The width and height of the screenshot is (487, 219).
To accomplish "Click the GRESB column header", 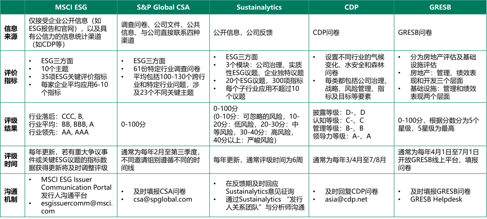I will [x=440, y=7].
